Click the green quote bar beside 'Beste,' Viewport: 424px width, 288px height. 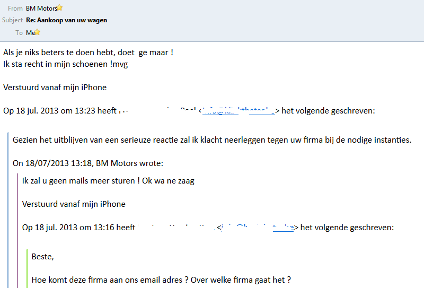click(27, 268)
